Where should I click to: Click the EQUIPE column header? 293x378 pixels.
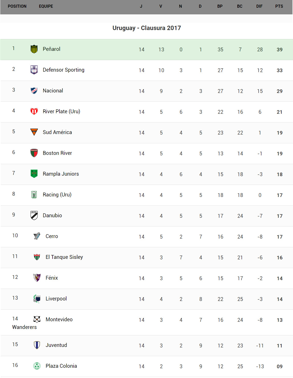click(x=46, y=6)
